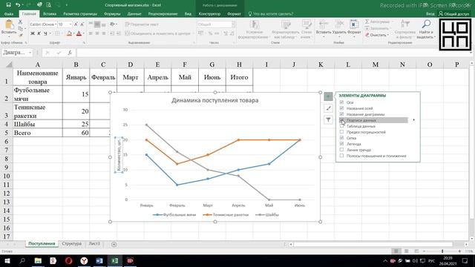475x267 pixels.
Task: Uncheck Название диаграммы checkbox
Action: pos(341,114)
